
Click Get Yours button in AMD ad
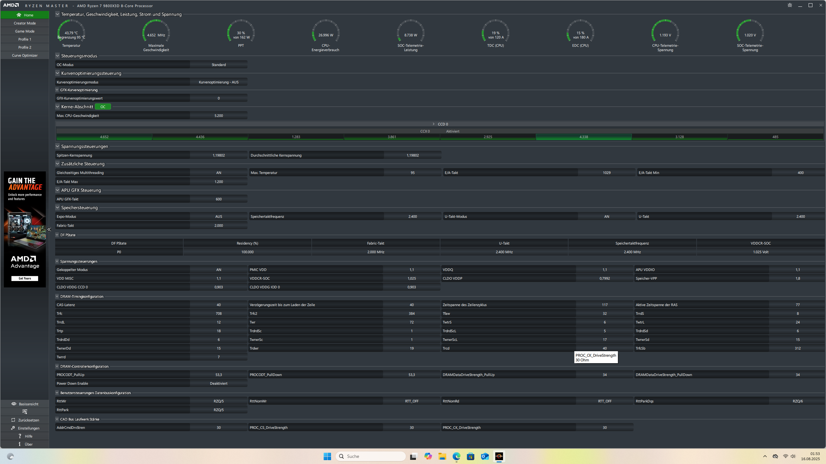[25, 278]
